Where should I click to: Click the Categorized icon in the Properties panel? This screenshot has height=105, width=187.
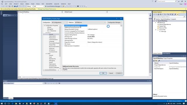tap(154, 61)
